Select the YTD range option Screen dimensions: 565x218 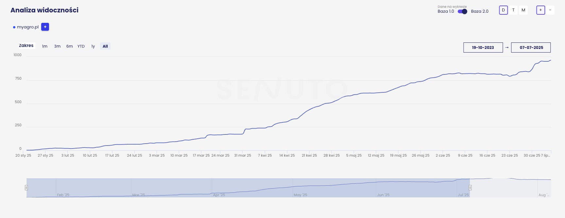(81, 46)
